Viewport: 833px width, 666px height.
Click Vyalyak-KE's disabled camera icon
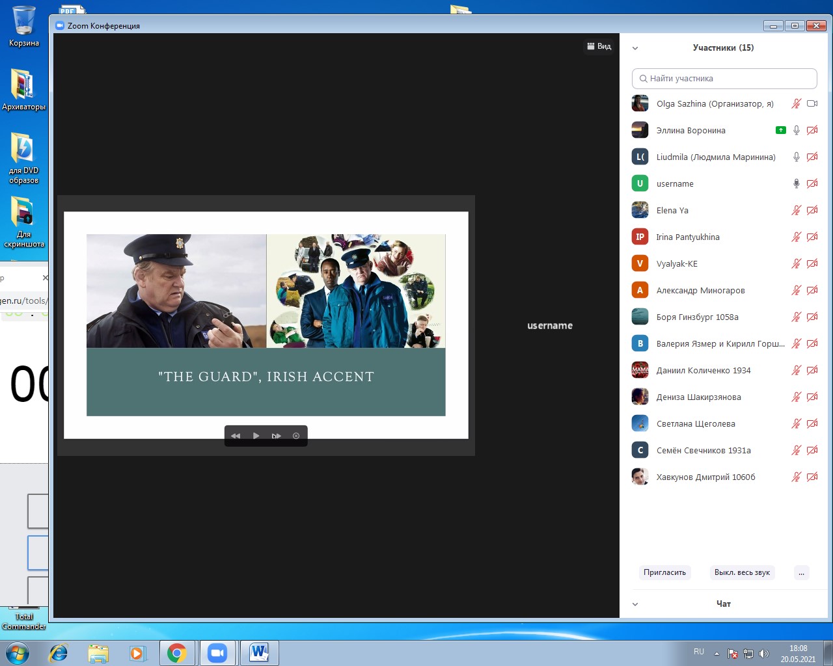click(x=812, y=263)
